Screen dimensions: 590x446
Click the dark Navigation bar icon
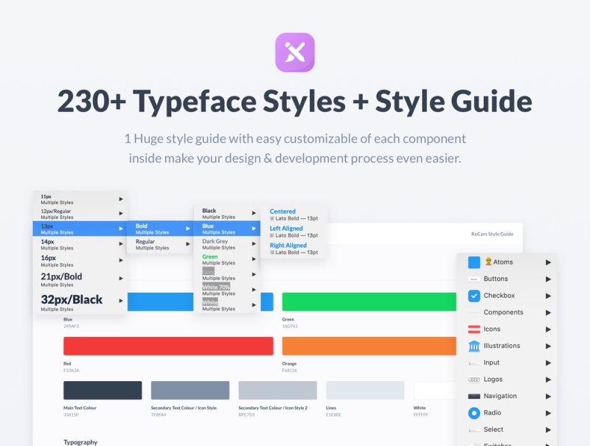click(x=473, y=396)
